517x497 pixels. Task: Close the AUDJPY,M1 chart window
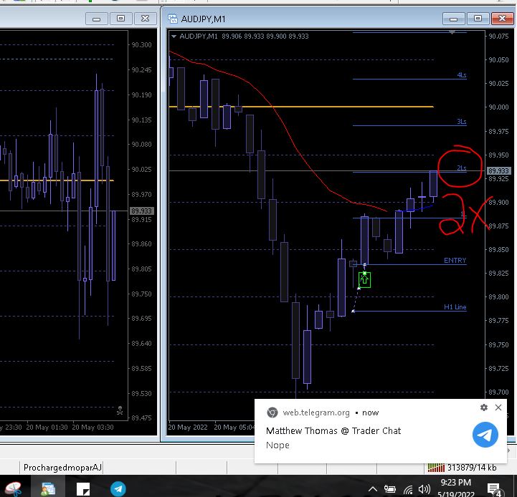(x=502, y=19)
